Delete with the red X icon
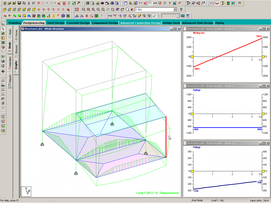The width and height of the screenshot is (271, 203). [39, 3]
